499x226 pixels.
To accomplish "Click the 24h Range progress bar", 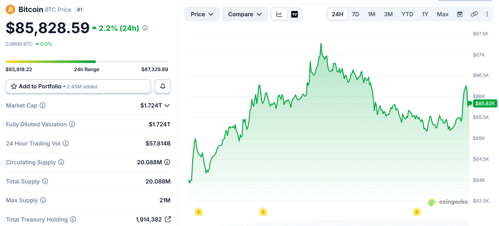I will click(87, 62).
